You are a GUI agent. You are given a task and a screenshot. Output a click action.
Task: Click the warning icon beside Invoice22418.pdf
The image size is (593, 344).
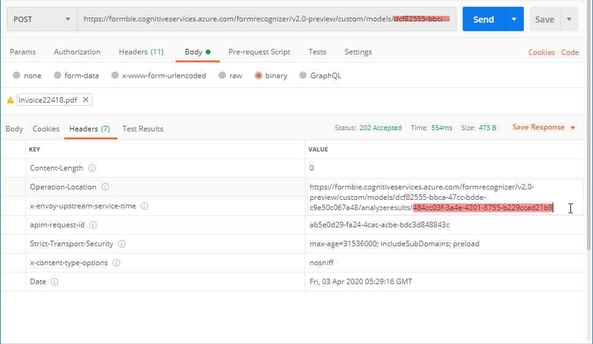coord(10,100)
